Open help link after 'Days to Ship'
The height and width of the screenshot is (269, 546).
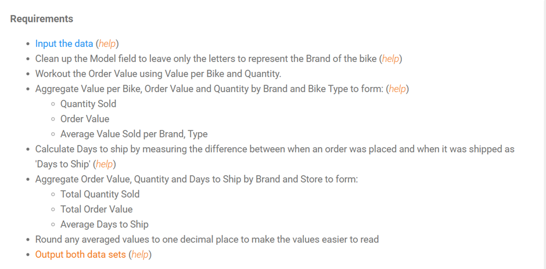pos(105,164)
